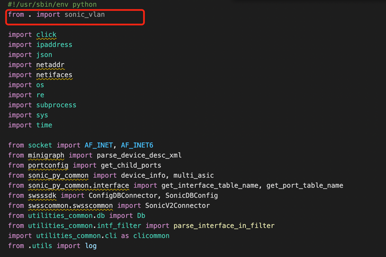Click the 'clicommon' alias
The image size is (386, 257).
tap(151, 236)
